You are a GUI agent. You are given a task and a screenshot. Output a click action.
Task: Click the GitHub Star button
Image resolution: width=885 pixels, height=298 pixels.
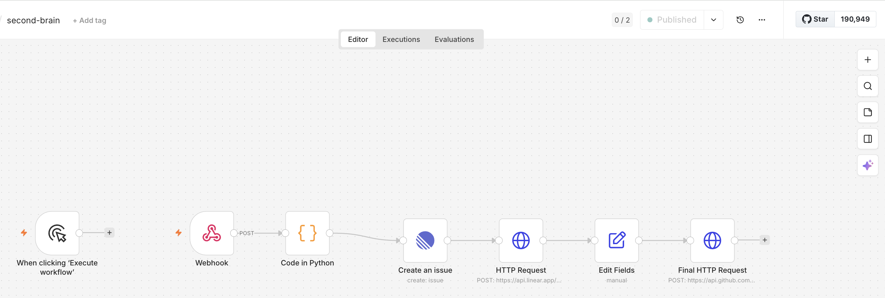click(815, 19)
